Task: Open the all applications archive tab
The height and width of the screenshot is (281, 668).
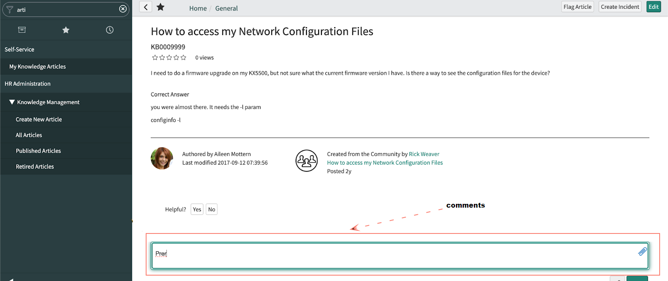Action: pyautogui.click(x=22, y=30)
